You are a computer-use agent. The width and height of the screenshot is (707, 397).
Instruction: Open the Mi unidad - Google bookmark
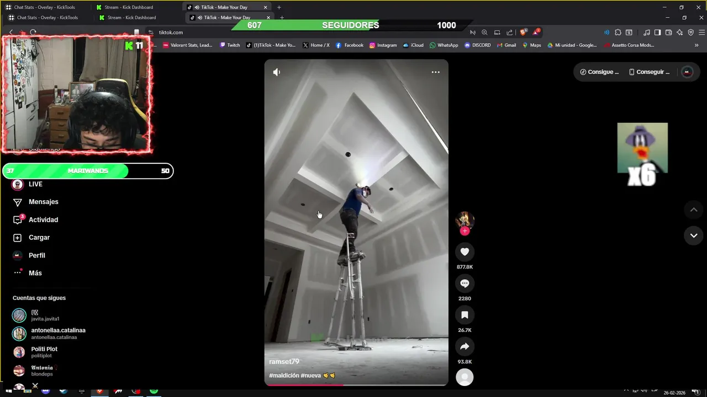click(572, 45)
